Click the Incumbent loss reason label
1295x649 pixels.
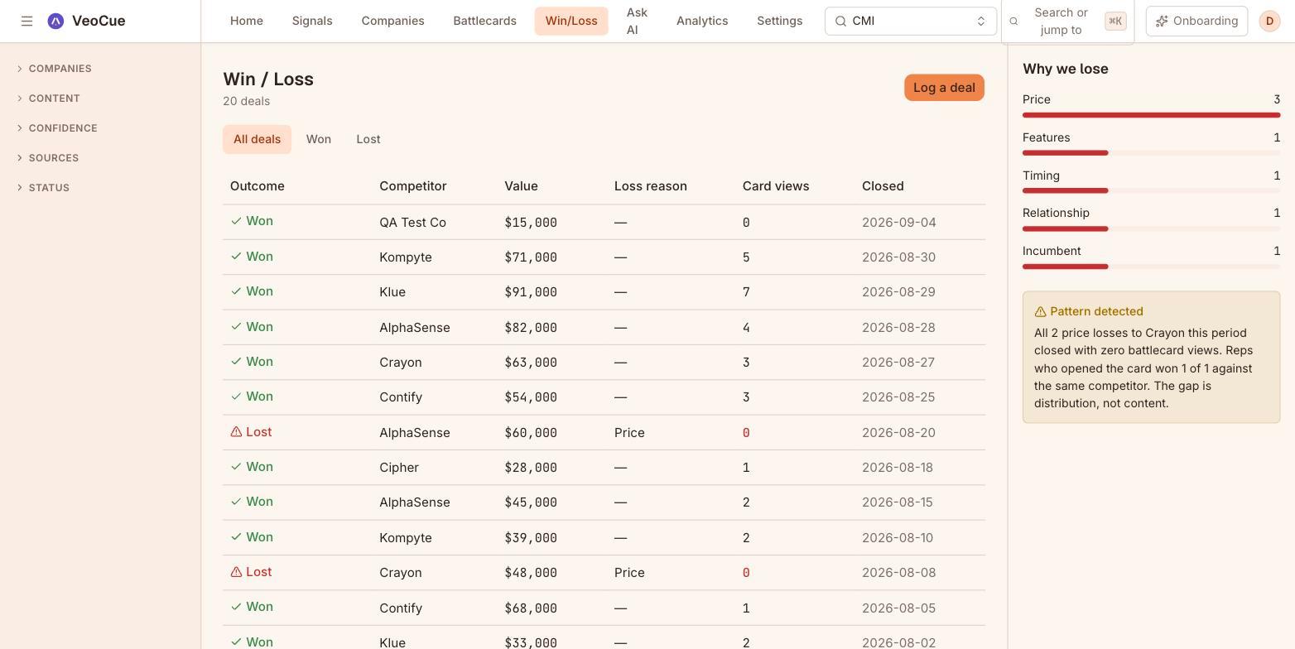tap(1052, 251)
